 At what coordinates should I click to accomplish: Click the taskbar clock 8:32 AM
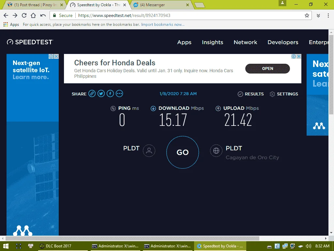(322, 246)
